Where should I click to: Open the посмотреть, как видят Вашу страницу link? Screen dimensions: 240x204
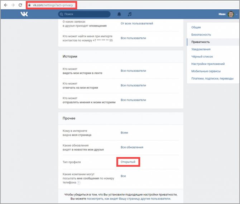129,199
